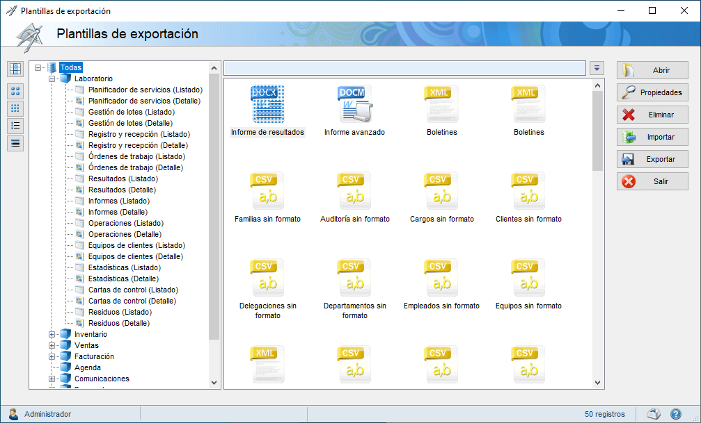Expand the Facturación tree node
The width and height of the screenshot is (701, 423).
coord(52,357)
